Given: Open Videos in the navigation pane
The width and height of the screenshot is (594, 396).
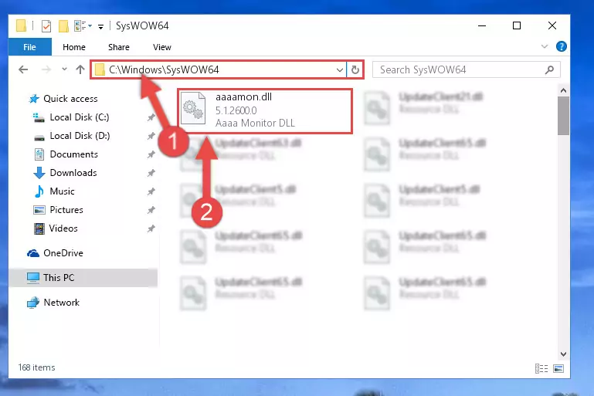Looking at the screenshot, I should pyautogui.click(x=63, y=228).
